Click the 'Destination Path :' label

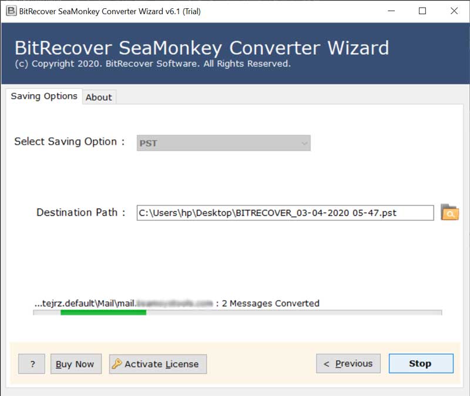point(80,212)
